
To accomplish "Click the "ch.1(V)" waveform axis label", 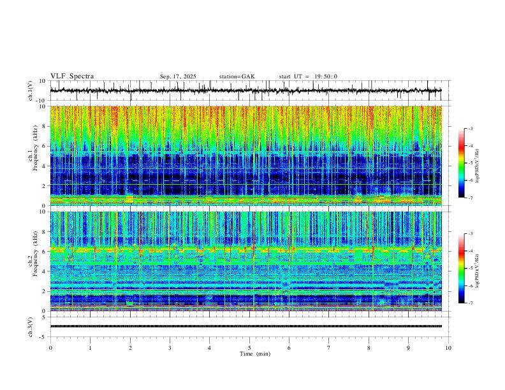I will coord(31,90).
